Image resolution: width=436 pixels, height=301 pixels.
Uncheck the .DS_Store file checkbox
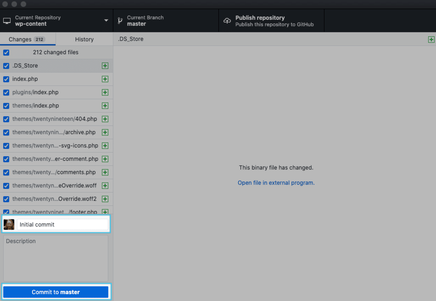[6, 66]
